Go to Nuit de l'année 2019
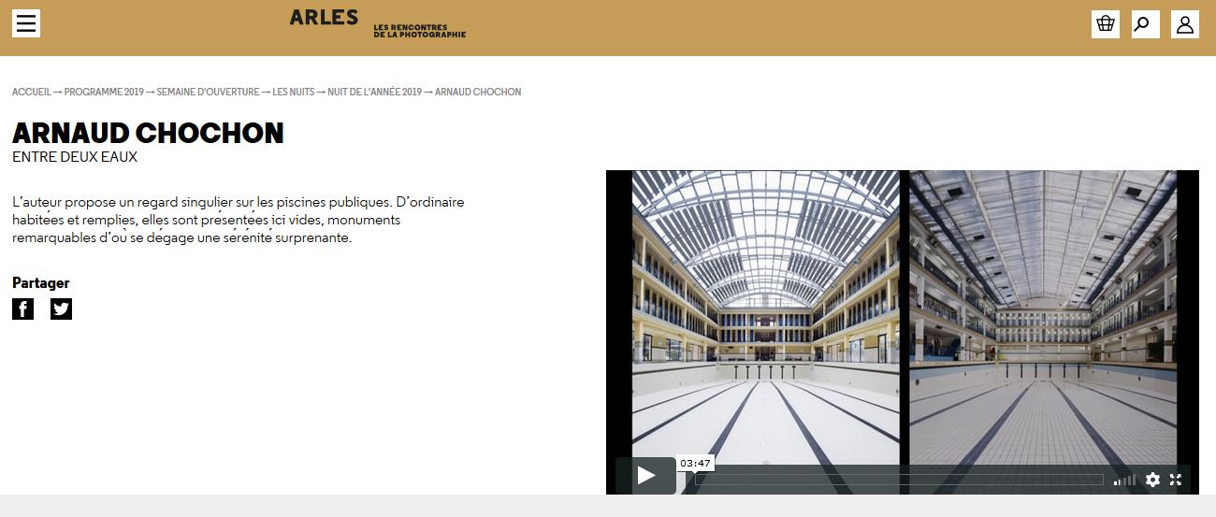 pos(374,92)
